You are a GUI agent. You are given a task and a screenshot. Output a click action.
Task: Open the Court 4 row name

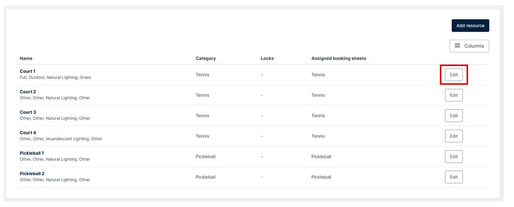coord(28,133)
